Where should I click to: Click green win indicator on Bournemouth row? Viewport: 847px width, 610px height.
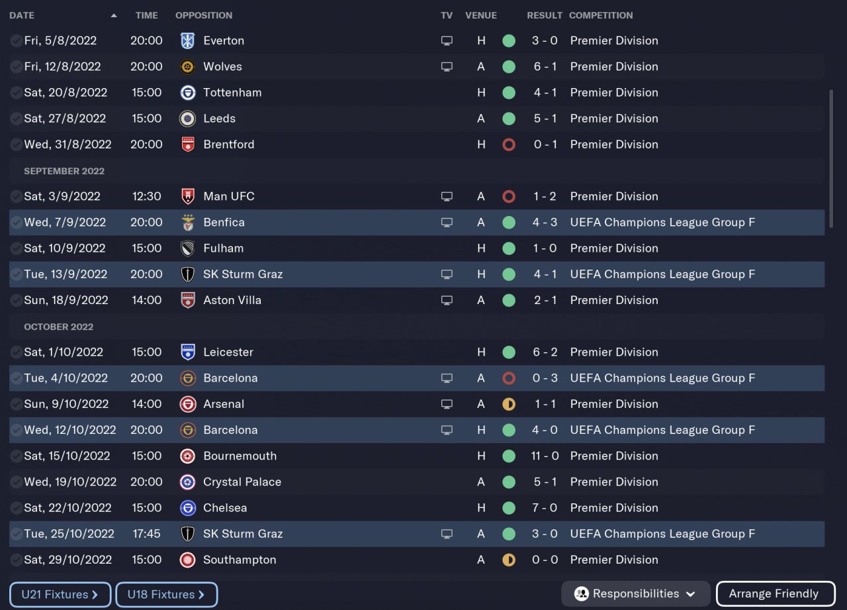[508, 456]
